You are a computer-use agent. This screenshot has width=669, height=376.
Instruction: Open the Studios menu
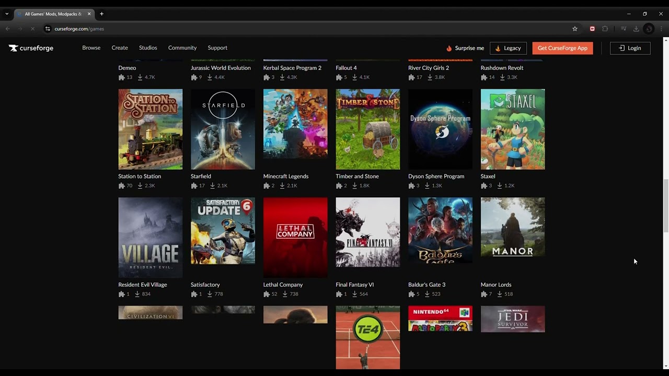[x=148, y=48]
